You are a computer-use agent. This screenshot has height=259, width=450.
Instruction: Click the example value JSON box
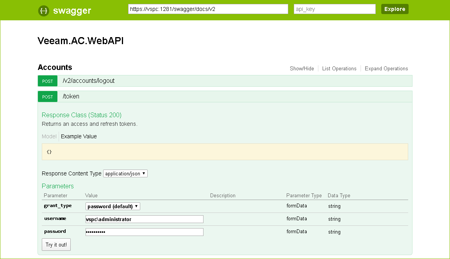pos(225,152)
